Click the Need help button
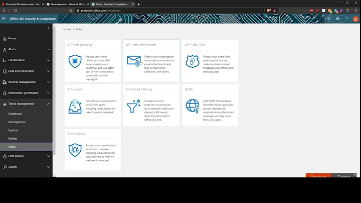The height and width of the screenshot is (203, 361). coord(318,175)
